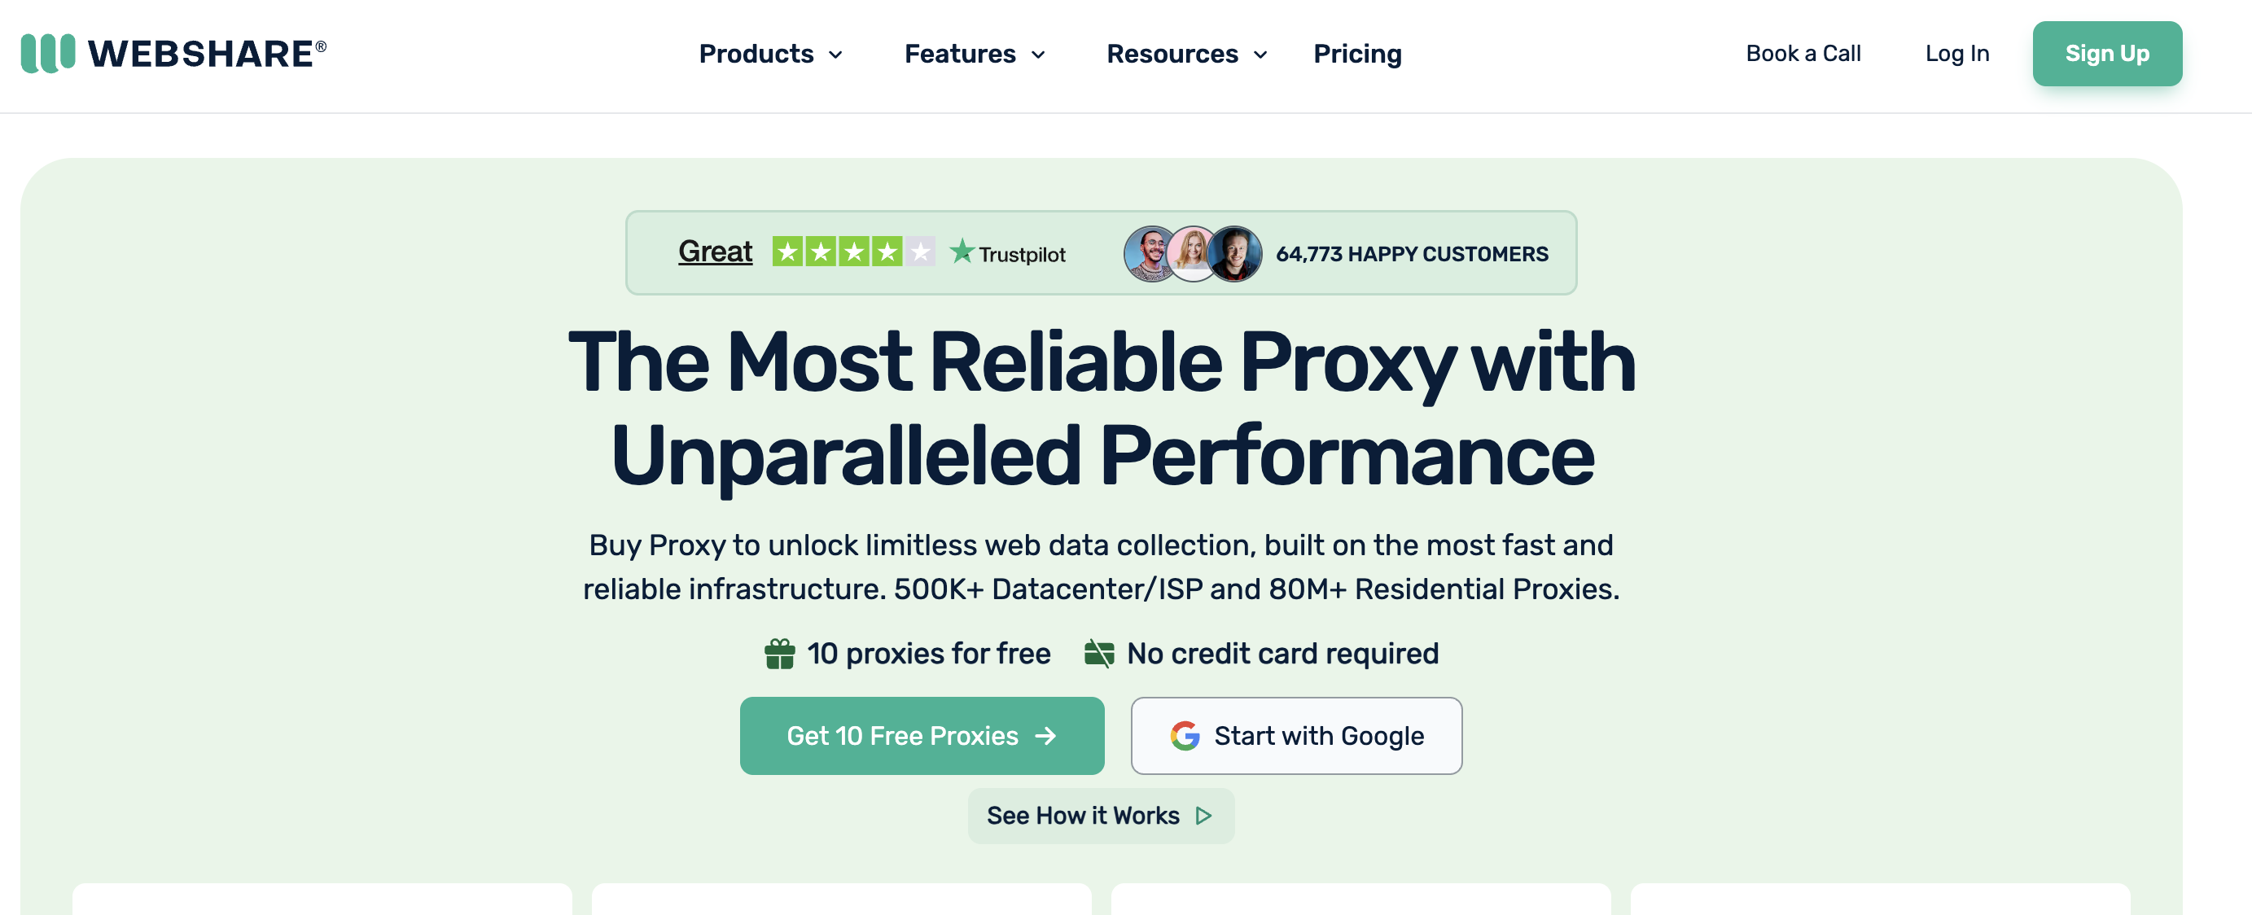The height and width of the screenshot is (915, 2252).
Task: Click the arrow on Get 10 Free Proxies
Action: tap(1045, 736)
